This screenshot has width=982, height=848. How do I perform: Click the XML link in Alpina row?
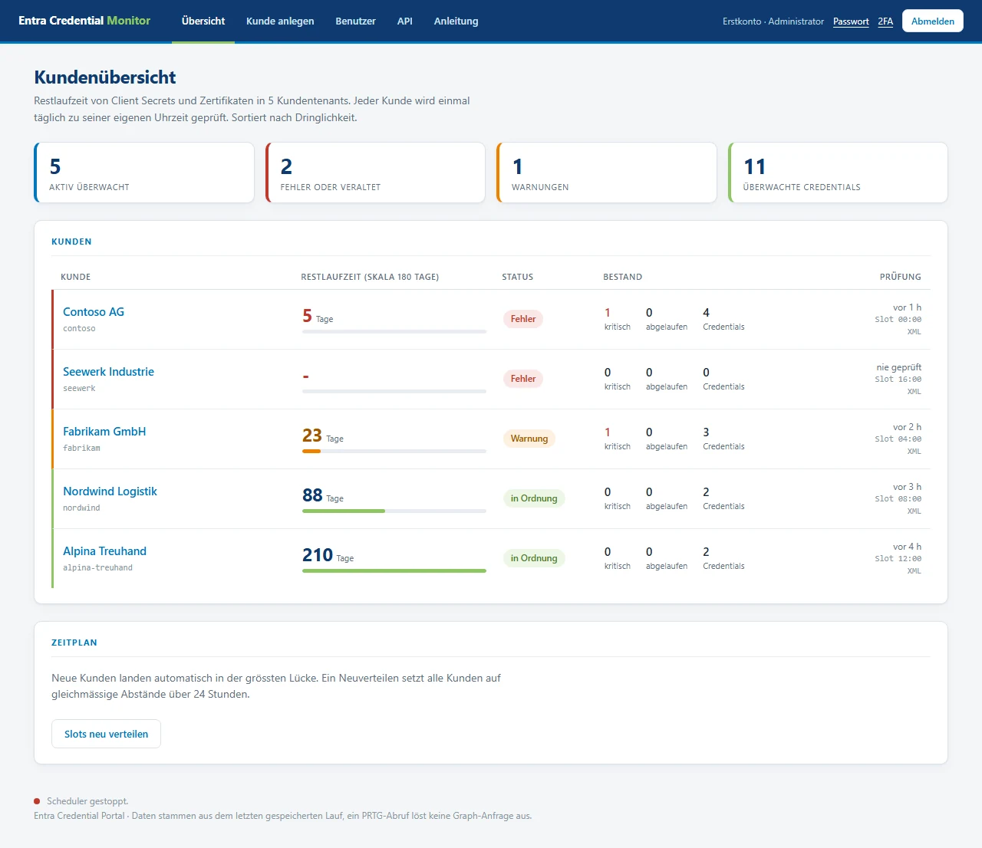pos(914,571)
